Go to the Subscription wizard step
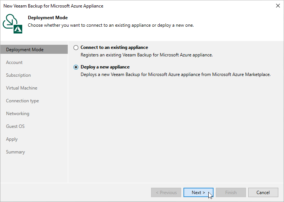284x202 pixels. [x=18, y=75]
